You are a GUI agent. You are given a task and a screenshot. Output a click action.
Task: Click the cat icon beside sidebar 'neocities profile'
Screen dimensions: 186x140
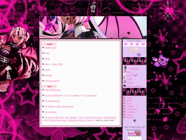125,86
